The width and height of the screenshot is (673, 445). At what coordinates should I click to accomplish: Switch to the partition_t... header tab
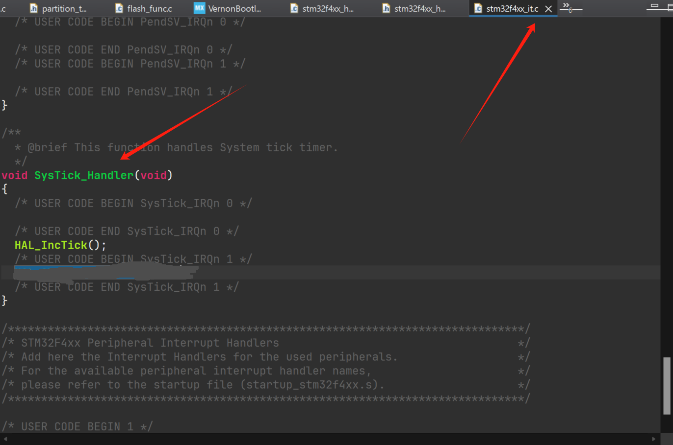(x=58, y=8)
